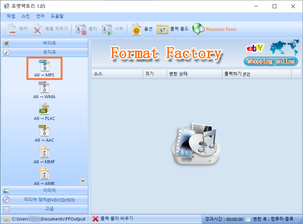Viewport: 303px width, 224px height.
Task: Open the 언어 menu
Action: click(x=40, y=16)
